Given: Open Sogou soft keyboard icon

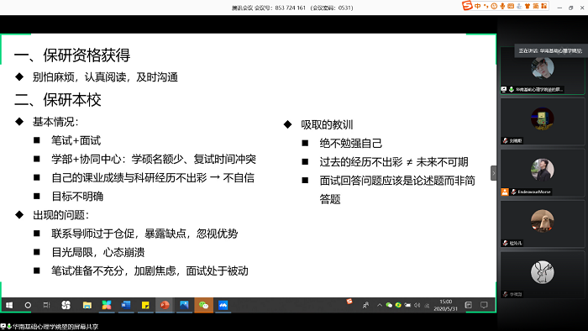Looking at the screenshot, I should tap(511, 6).
